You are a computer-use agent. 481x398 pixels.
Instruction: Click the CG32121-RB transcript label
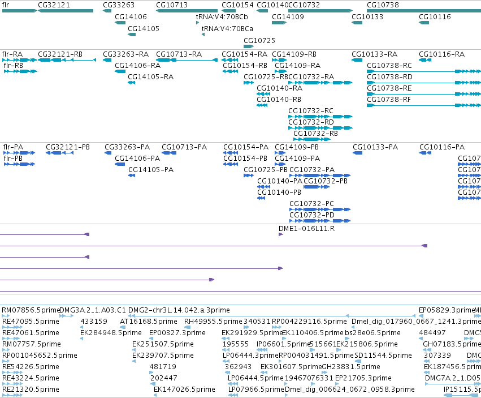[x=60, y=54]
